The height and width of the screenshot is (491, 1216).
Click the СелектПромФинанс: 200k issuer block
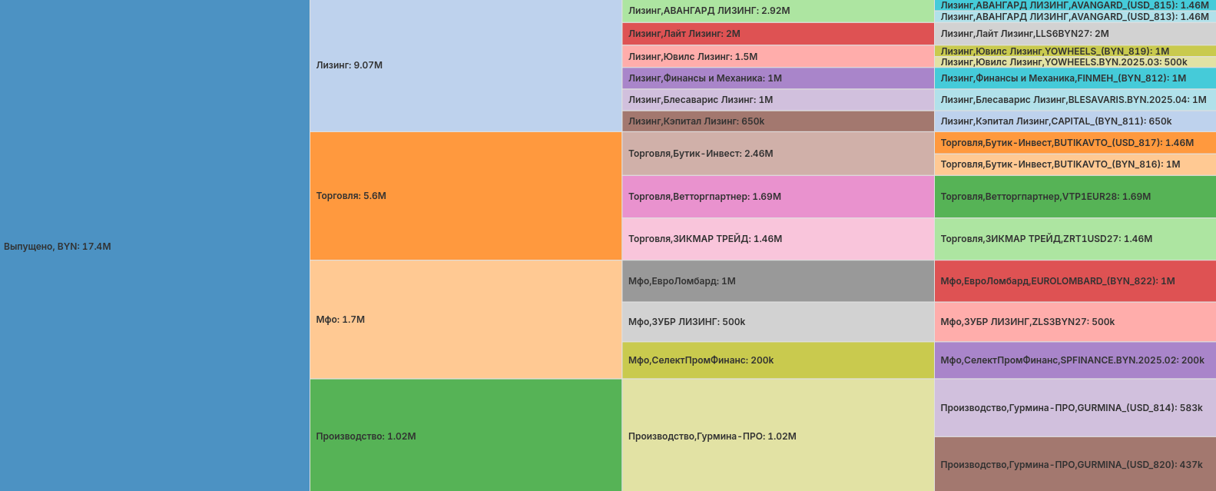[x=777, y=360]
